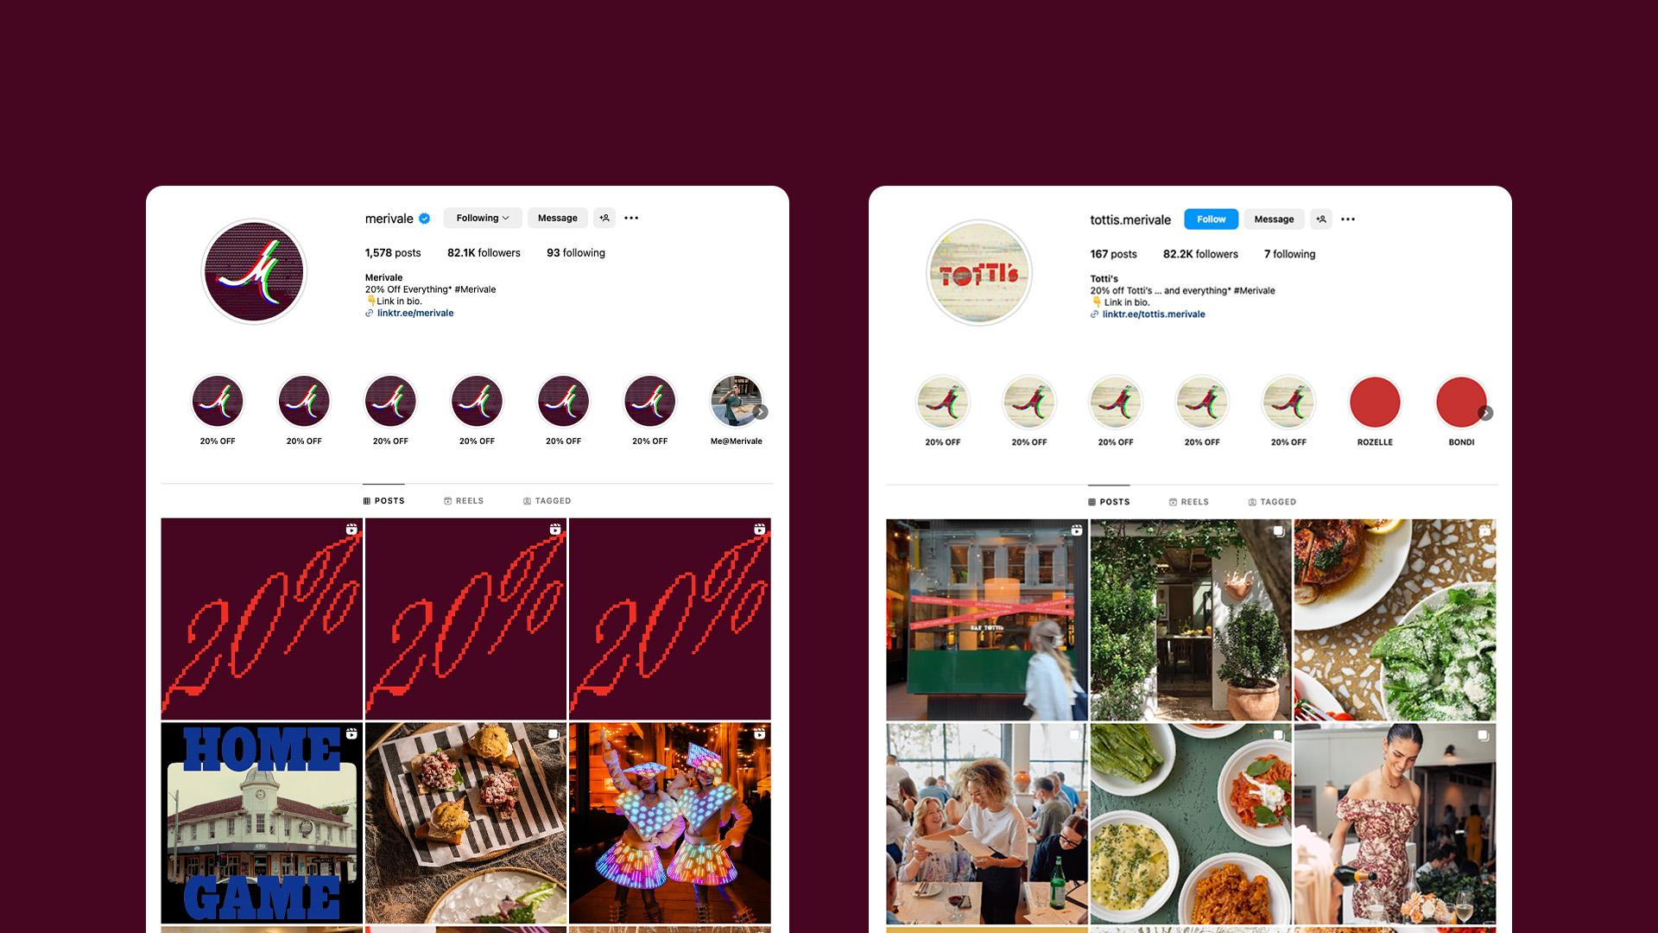
Task: Click the add person icon on Merivale profile
Action: [604, 218]
